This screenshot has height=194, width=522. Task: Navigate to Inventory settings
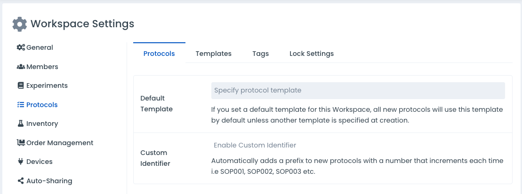[x=42, y=124]
